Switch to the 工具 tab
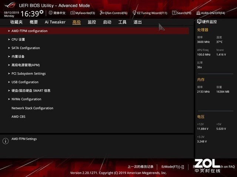The width and height of the screenshot is (237, 177). pyautogui.click(x=123, y=22)
